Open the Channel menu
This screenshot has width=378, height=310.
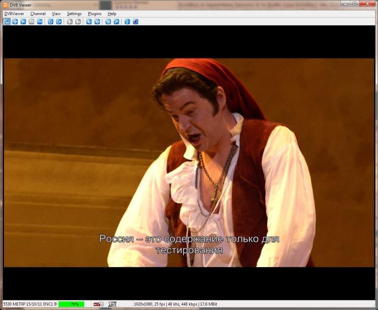[x=38, y=14]
